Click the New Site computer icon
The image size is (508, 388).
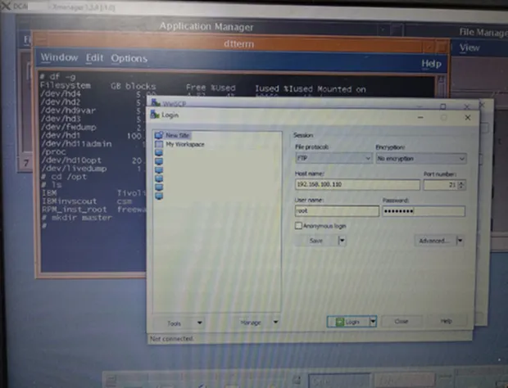click(159, 135)
